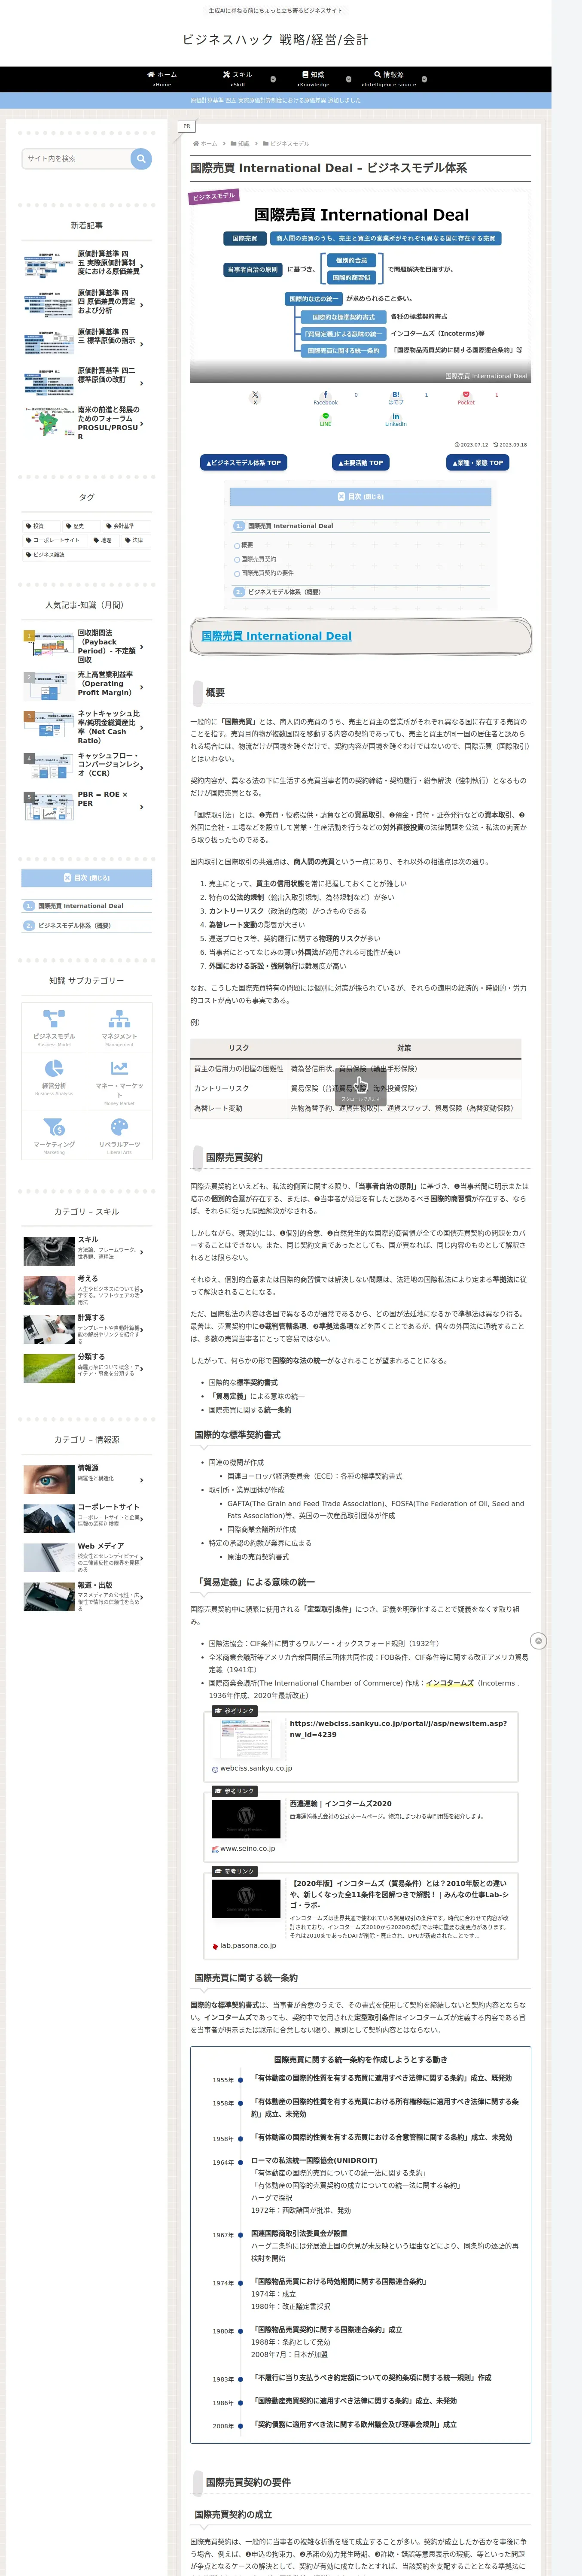Image resolution: width=582 pixels, height=2576 pixels.
Task: Save article to Pocket
Action: click(x=466, y=397)
